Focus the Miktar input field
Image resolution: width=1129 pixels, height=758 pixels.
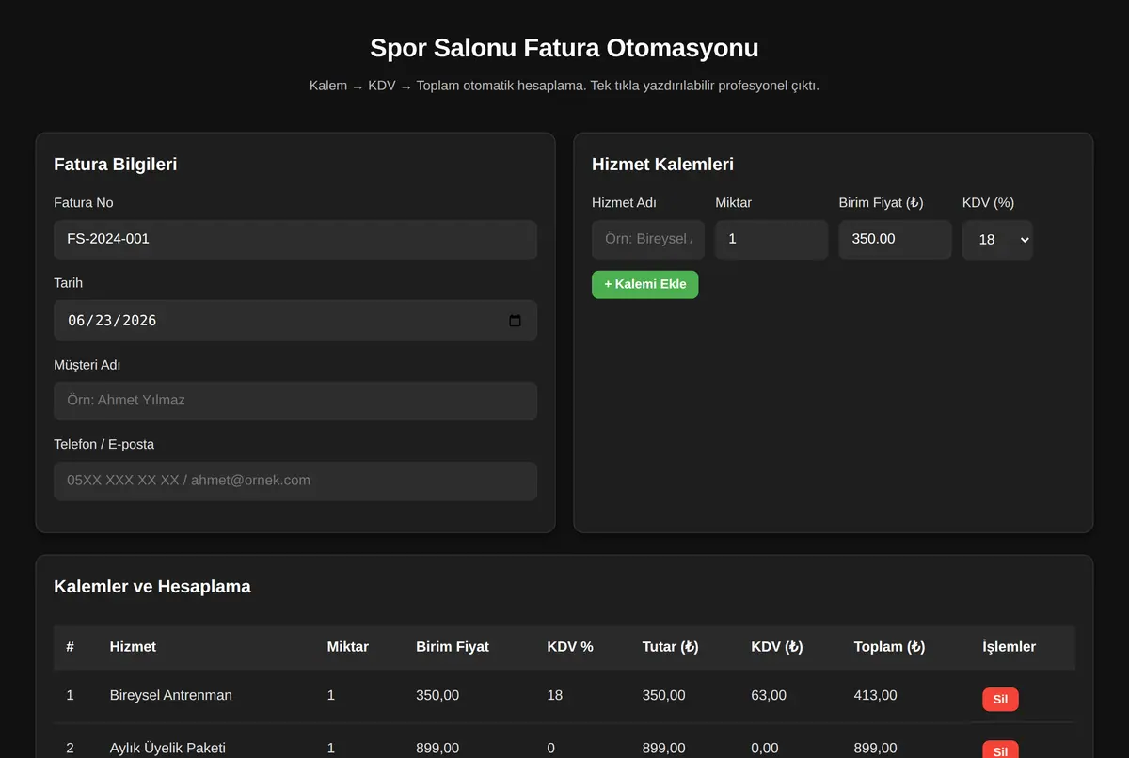pyautogui.click(x=771, y=240)
